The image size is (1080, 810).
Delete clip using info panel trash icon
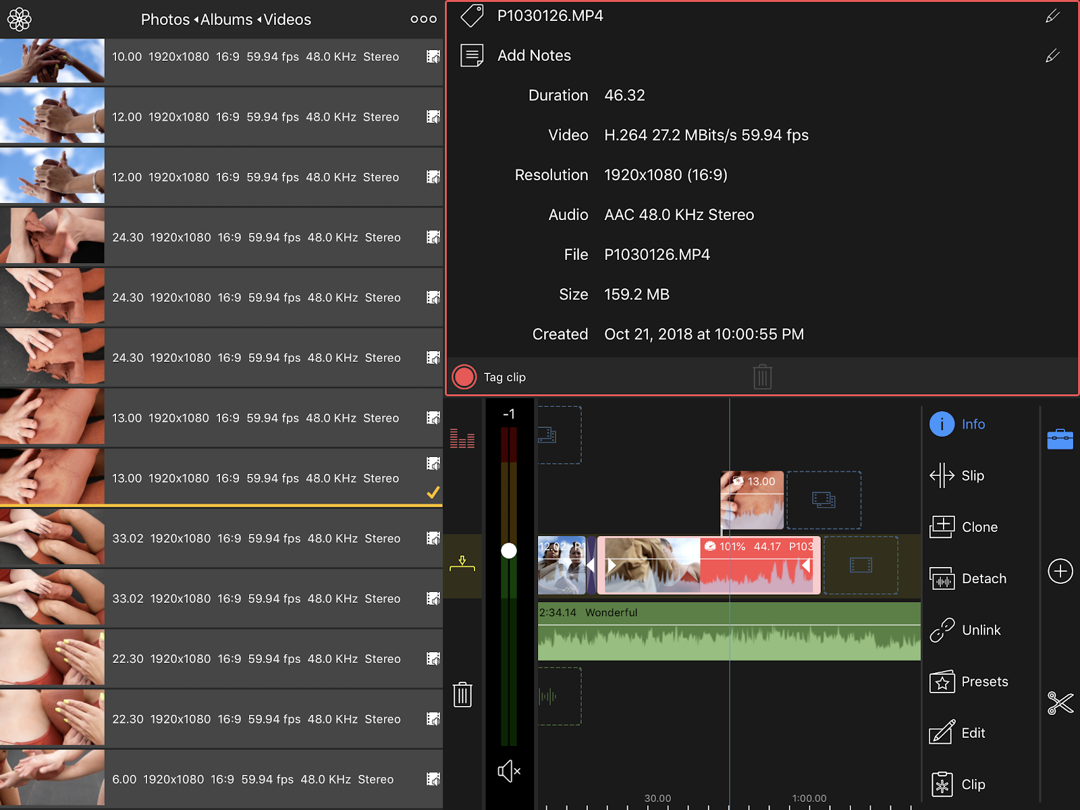[762, 377]
